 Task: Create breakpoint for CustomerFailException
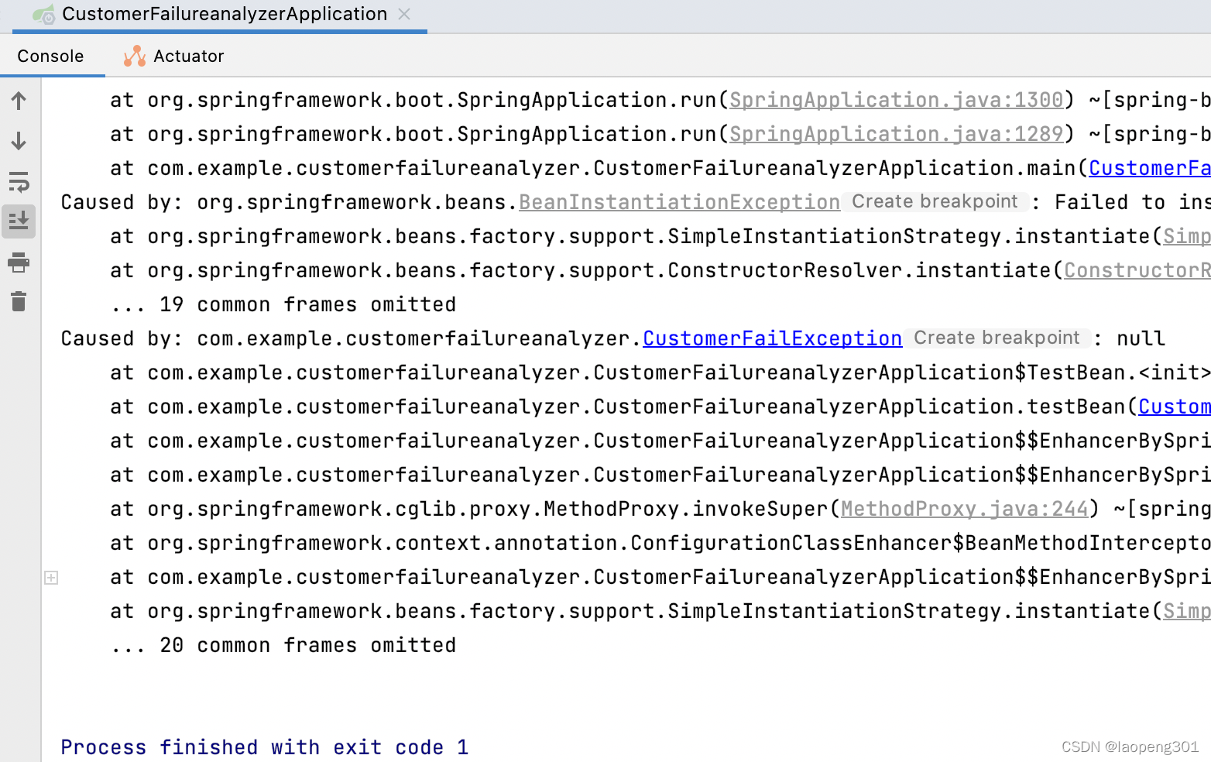997,338
